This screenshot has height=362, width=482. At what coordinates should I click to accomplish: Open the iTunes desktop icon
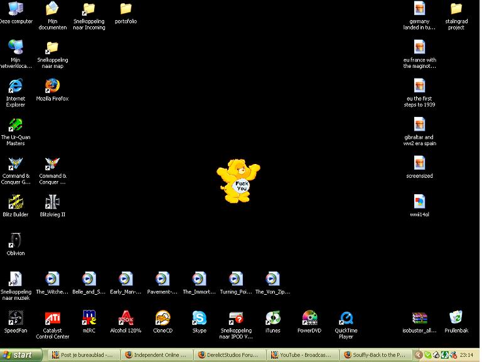[x=272, y=318]
